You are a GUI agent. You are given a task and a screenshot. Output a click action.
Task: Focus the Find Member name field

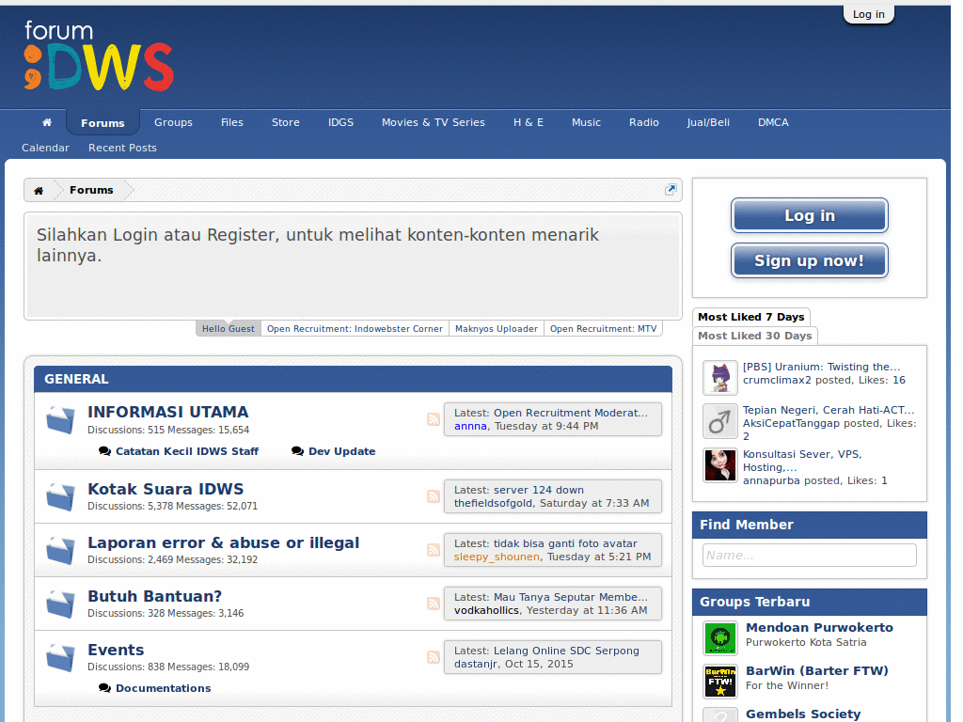click(x=810, y=555)
